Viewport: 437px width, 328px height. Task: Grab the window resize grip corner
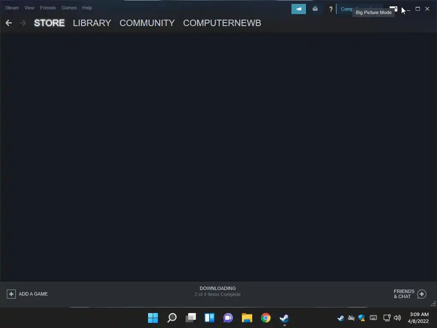pyautogui.click(x=434, y=304)
